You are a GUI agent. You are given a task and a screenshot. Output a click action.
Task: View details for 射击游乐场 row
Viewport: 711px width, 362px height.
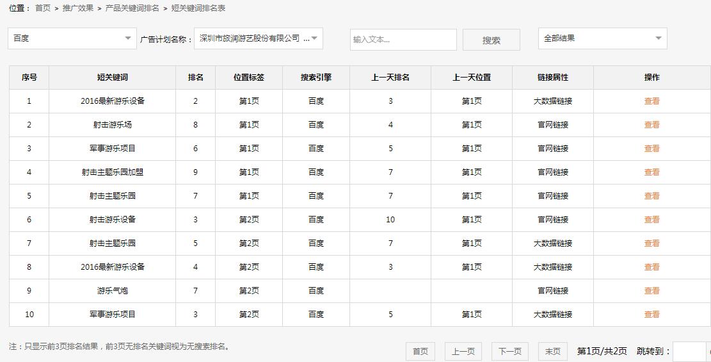[x=651, y=125]
